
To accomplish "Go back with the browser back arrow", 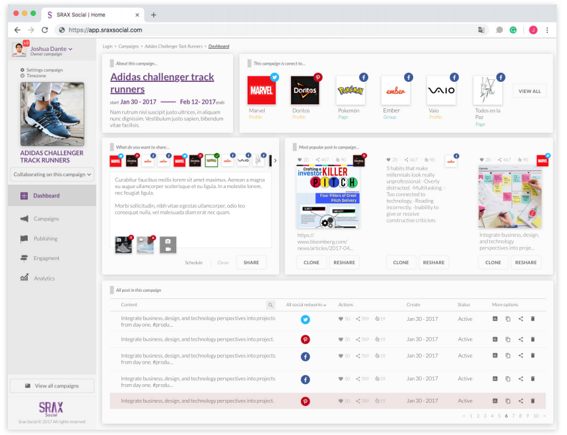I will [17, 30].
